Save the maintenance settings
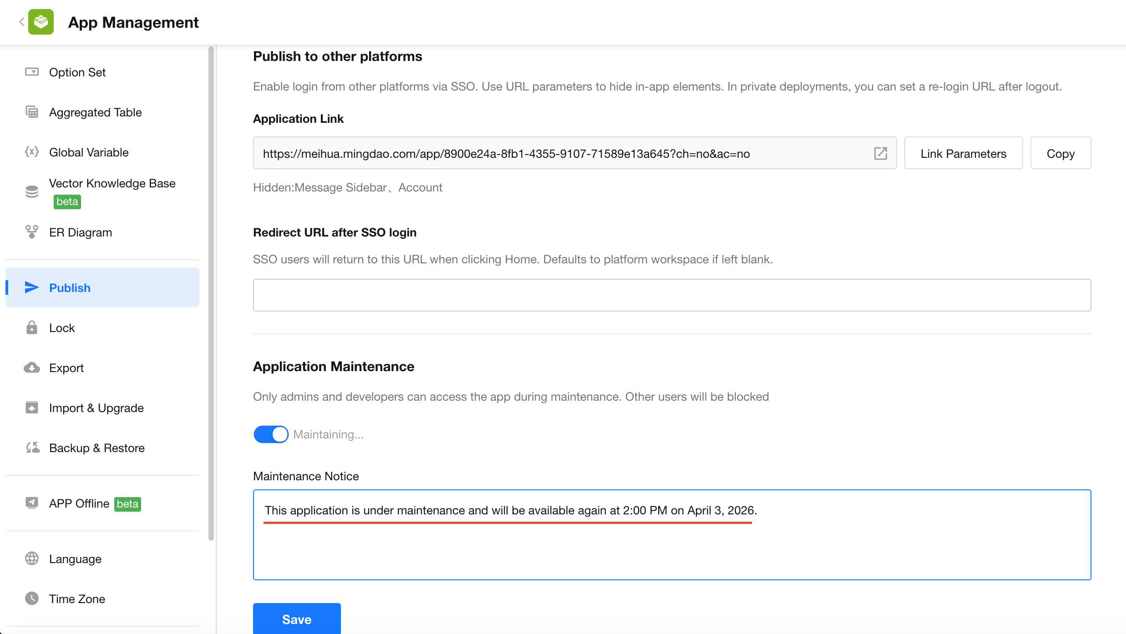Viewport: 1126px width, 634px height. 297,619
